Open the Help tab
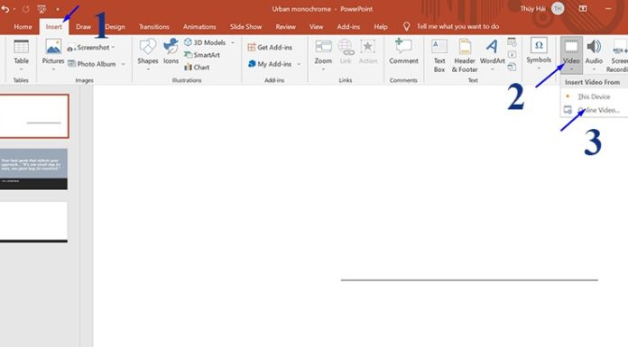628x347 pixels. 381,27
